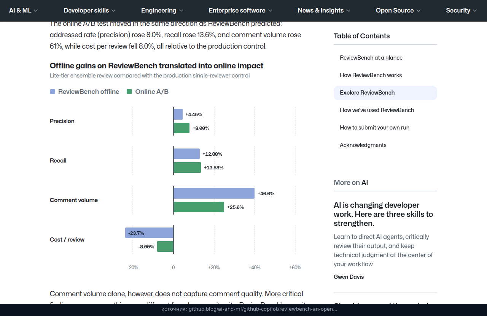Screen dimensions: 487x316
Task: Expand the News & insights dropdown
Action: point(324,11)
